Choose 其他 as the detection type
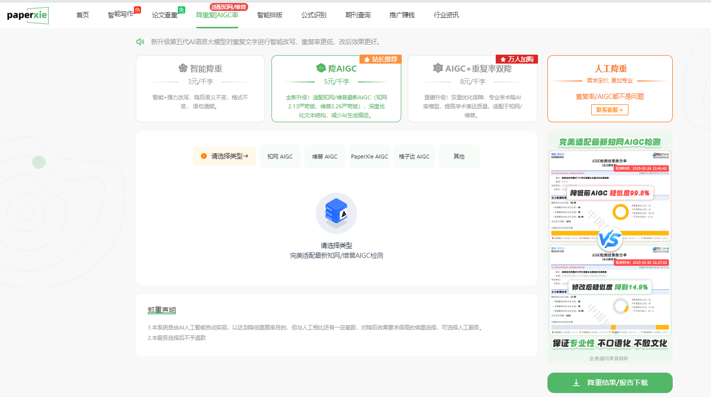The width and height of the screenshot is (711, 397). tap(459, 157)
